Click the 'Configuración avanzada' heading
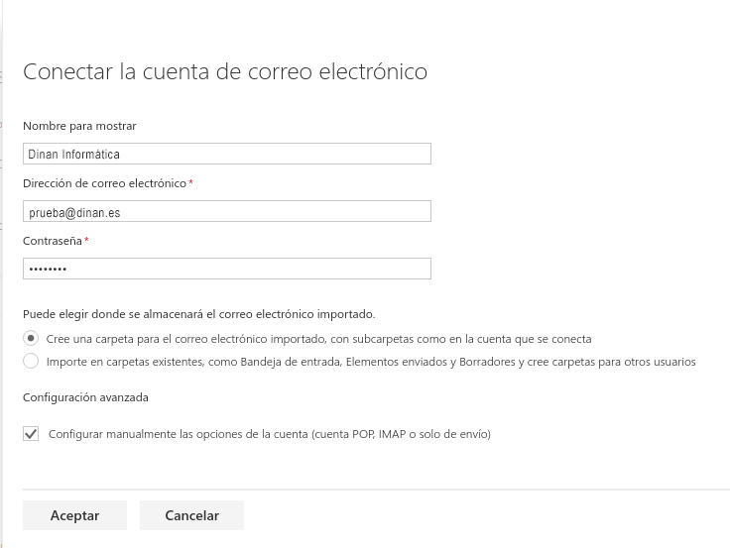The width and height of the screenshot is (730, 548). (85, 397)
